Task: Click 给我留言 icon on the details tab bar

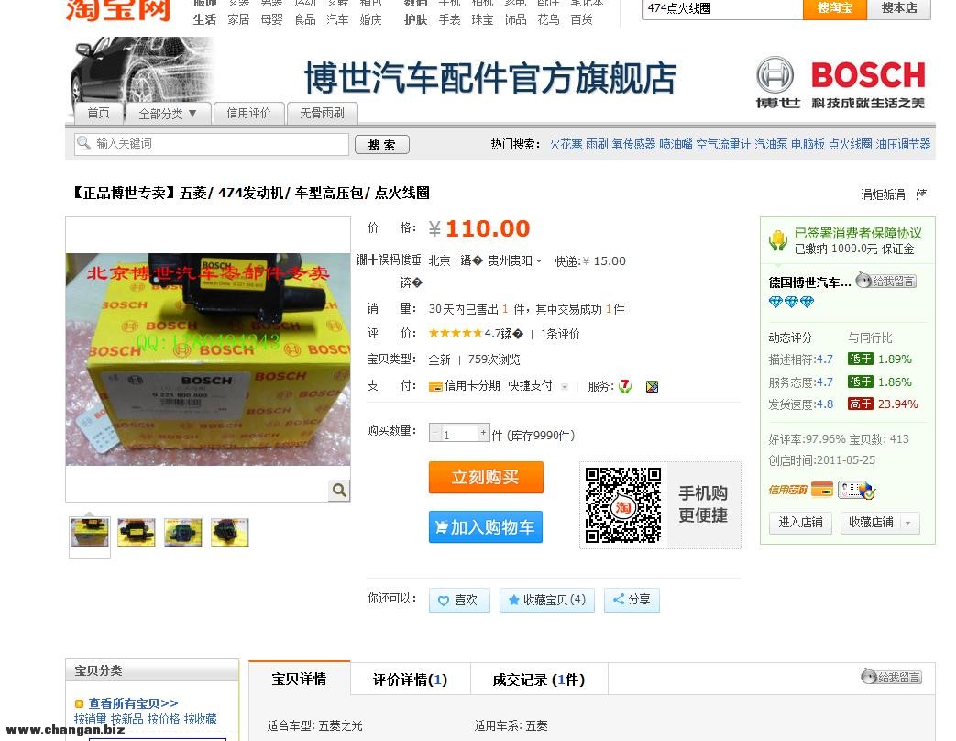Action: coord(891,677)
